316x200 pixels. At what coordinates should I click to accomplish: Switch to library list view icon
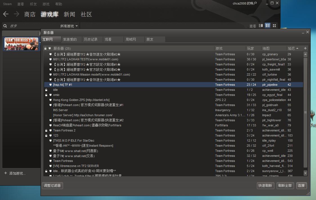(x=267, y=26)
